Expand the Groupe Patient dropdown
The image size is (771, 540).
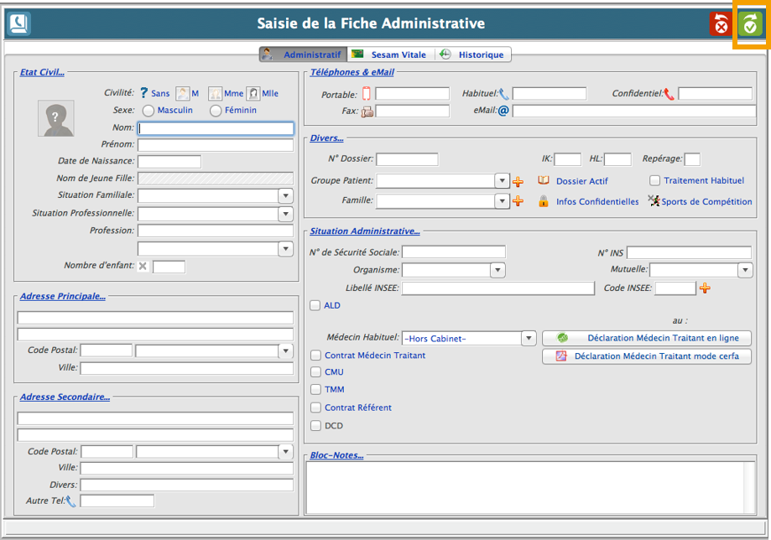pos(502,181)
